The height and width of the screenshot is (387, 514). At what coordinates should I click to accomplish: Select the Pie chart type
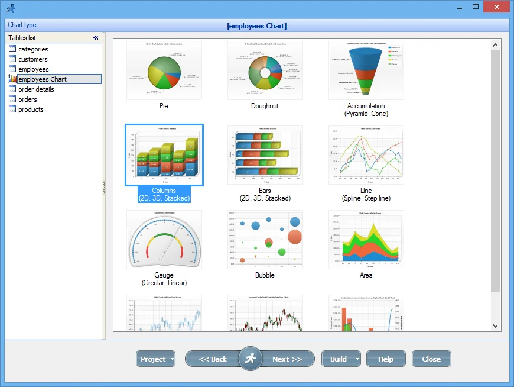pos(164,70)
